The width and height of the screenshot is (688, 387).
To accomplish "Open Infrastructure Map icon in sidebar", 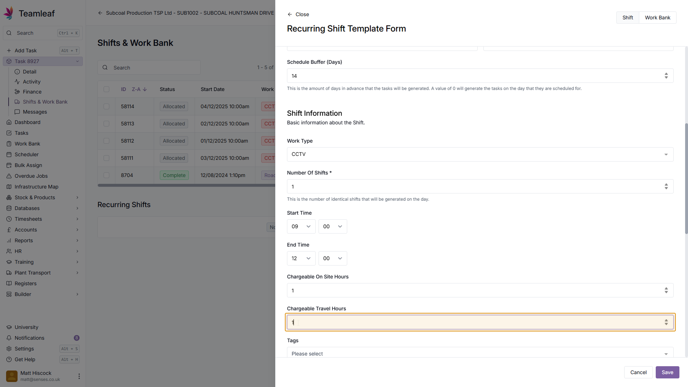I will click(x=9, y=187).
